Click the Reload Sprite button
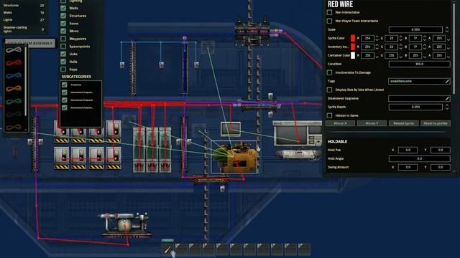460x258 pixels. click(x=403, y=123)
